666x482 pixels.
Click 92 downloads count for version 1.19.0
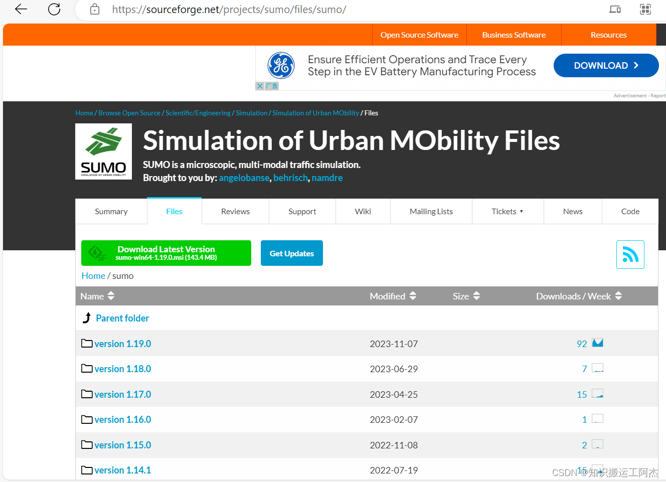582,344
